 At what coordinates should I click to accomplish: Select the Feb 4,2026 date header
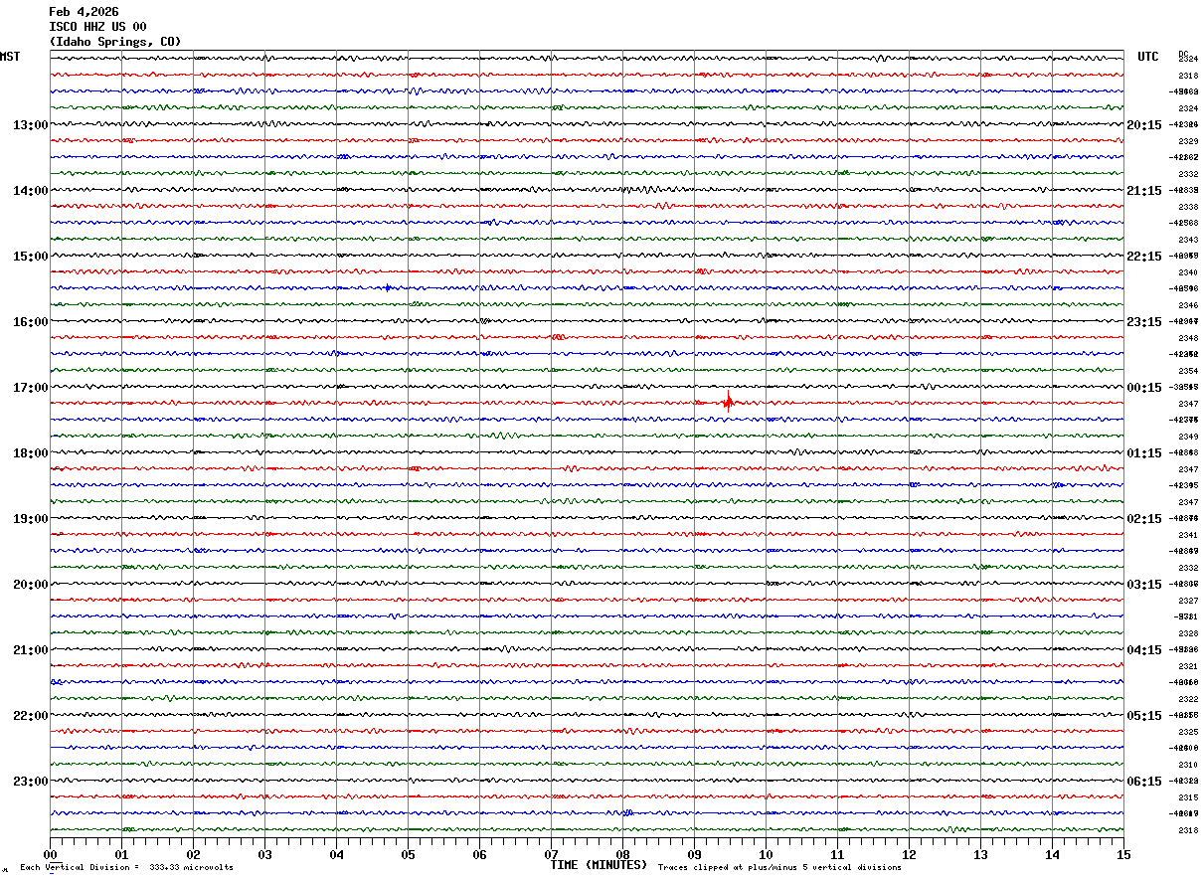(84, 12)
